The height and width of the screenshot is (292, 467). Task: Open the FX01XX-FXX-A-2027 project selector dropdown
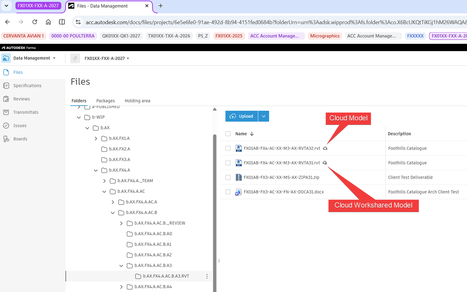click(107, 58)
